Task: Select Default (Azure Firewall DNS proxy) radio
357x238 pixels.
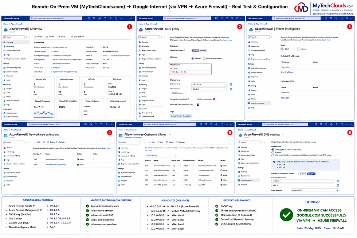Action: pos(272,150)
